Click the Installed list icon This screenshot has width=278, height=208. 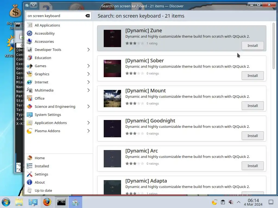pyautogui.click(x=30, y=166)
